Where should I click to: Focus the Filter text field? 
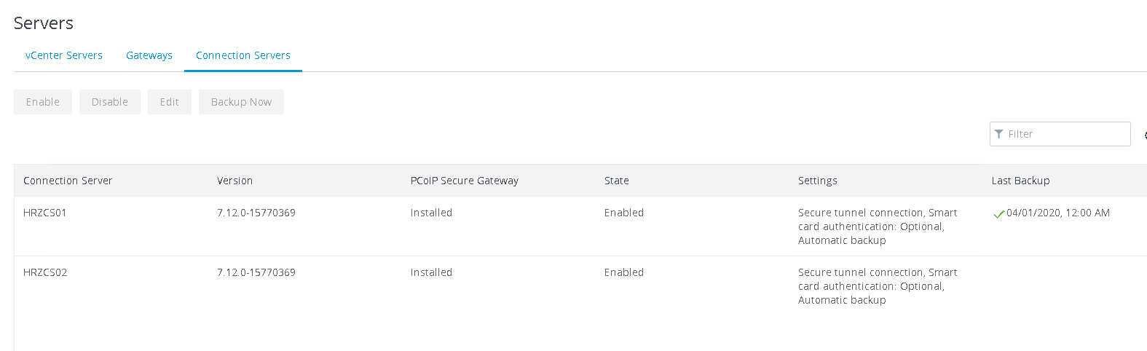pos(1060,134)
